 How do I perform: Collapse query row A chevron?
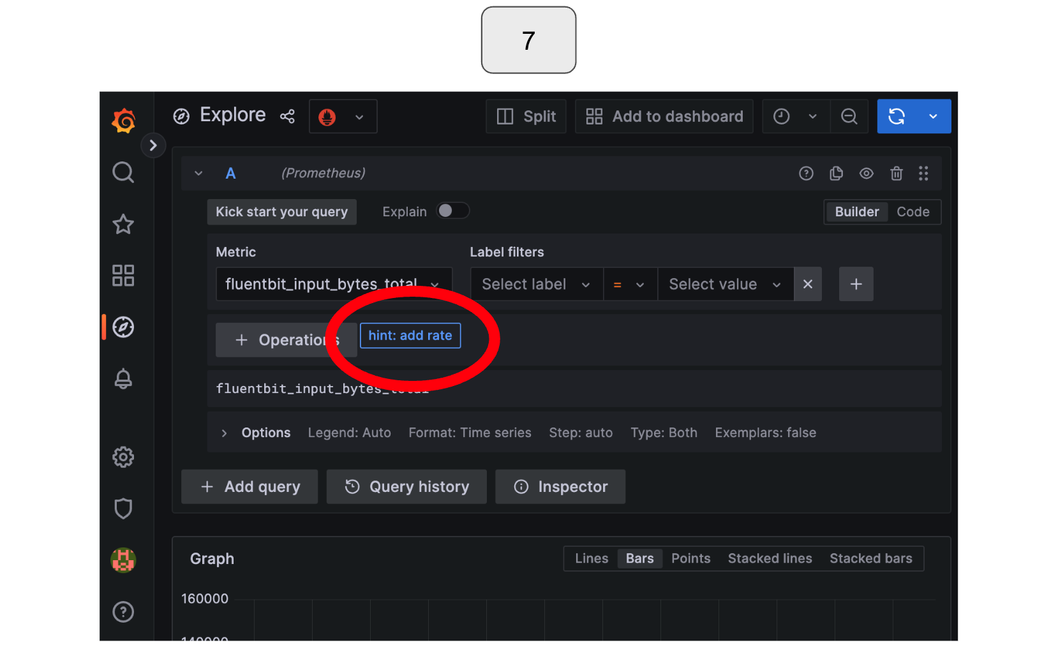(x=198, y=174)
